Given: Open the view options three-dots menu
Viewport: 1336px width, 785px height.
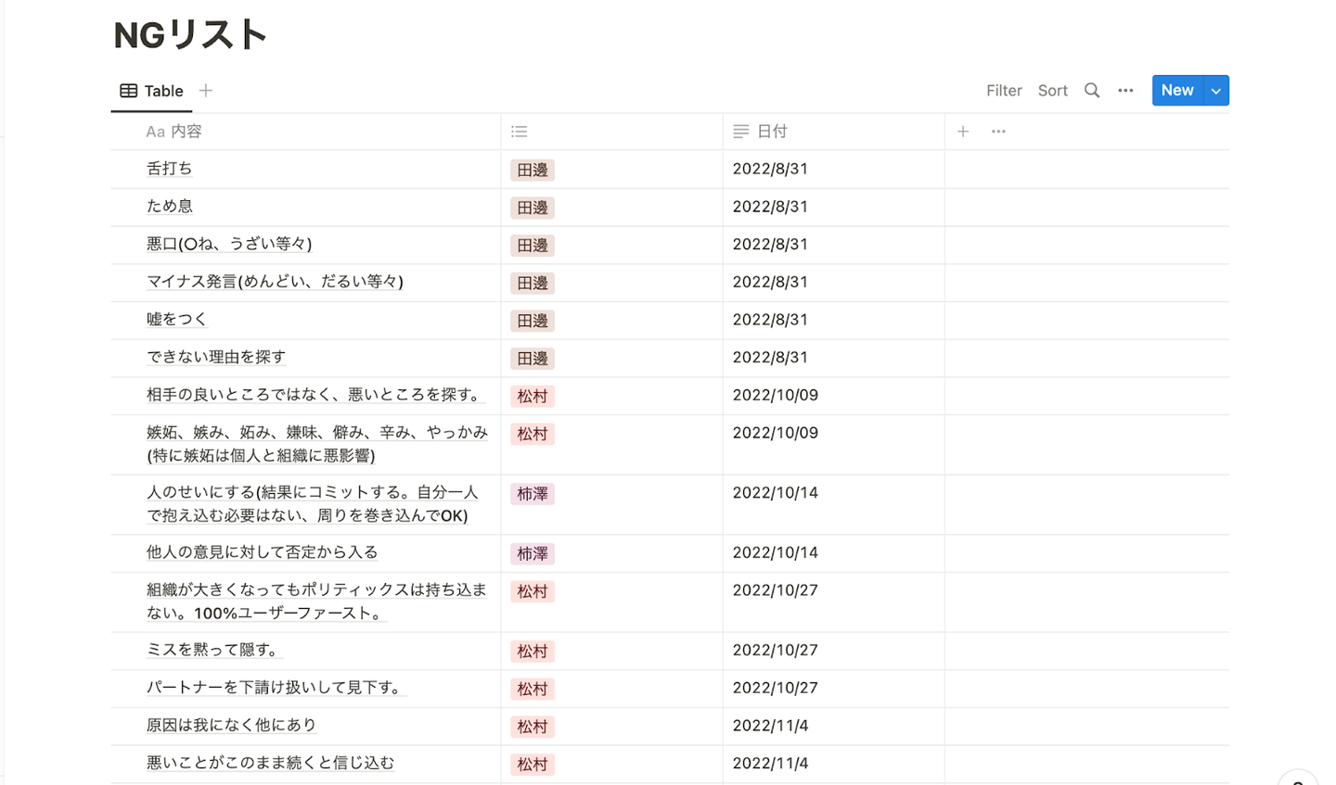Looking at the screenshot, I should [x=1125, y=91].
